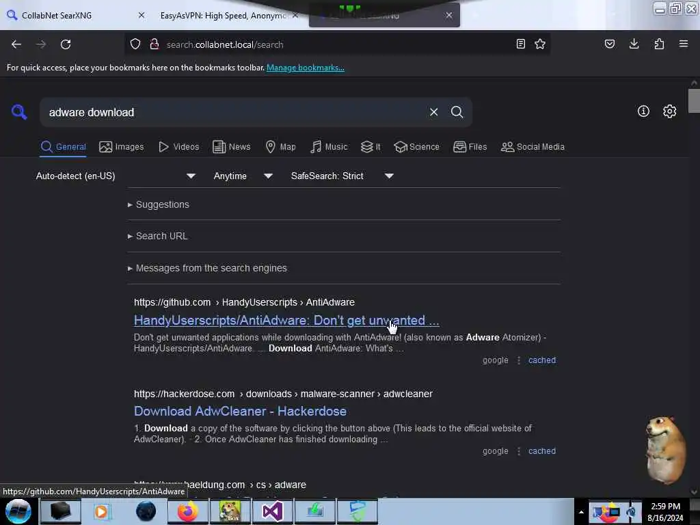Open SearXNG preferences gear
This screenshot has height=525, width=700.
click(670, 111)
